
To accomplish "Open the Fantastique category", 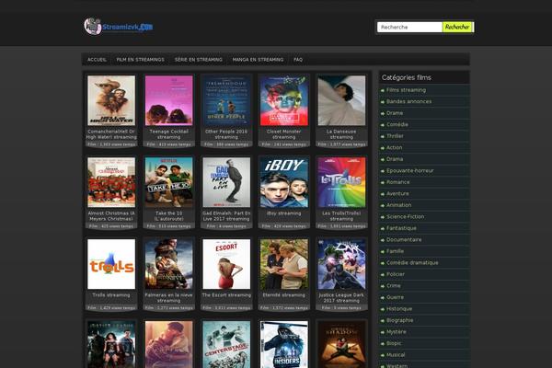I will coord(401,228).
